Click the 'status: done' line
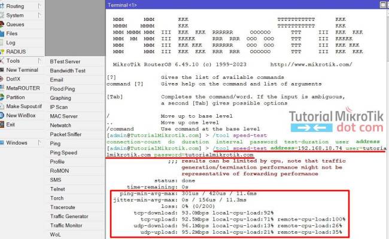The image size is (389, 239). (175, 180)
